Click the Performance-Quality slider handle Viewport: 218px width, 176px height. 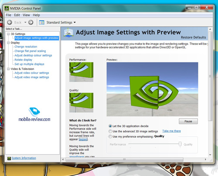(180, 144)
